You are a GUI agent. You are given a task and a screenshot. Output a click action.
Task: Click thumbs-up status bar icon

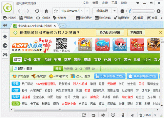pos(103,115)
